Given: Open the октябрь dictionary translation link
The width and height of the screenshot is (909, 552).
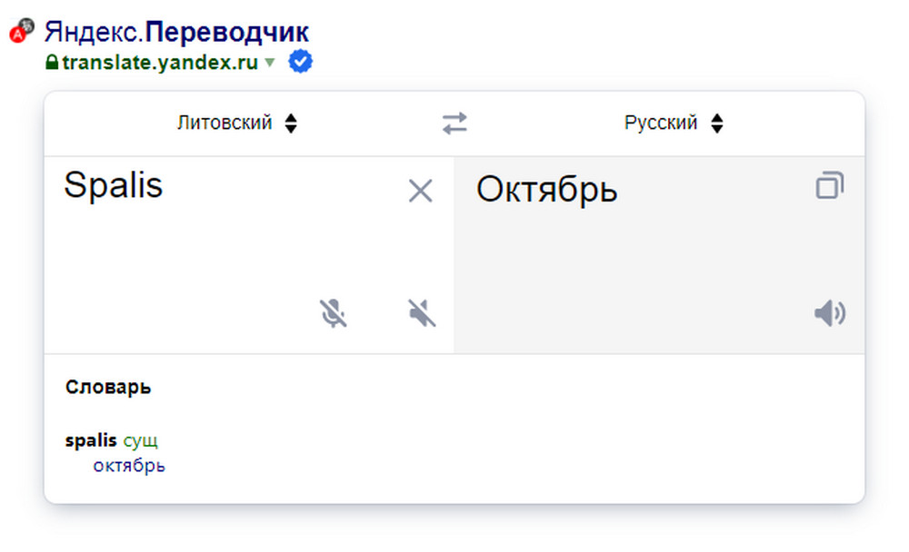Looking at the screenshot, I should pyautogui.click(x=129, y=467).
